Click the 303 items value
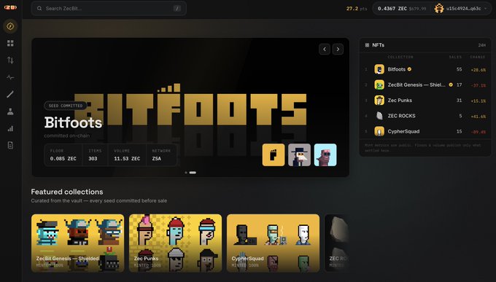The image size is (496, 282). 93,159
